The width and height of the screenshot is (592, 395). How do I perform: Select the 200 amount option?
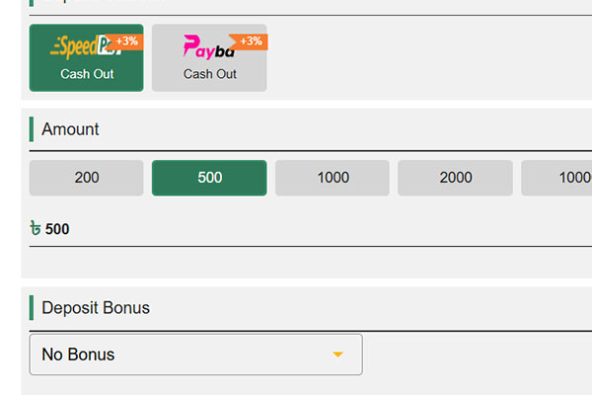[x=87, y=178]
